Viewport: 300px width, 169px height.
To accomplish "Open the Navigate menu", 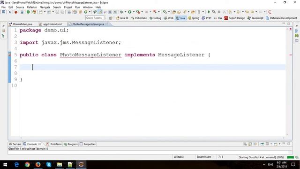I will tap(45, 7).
